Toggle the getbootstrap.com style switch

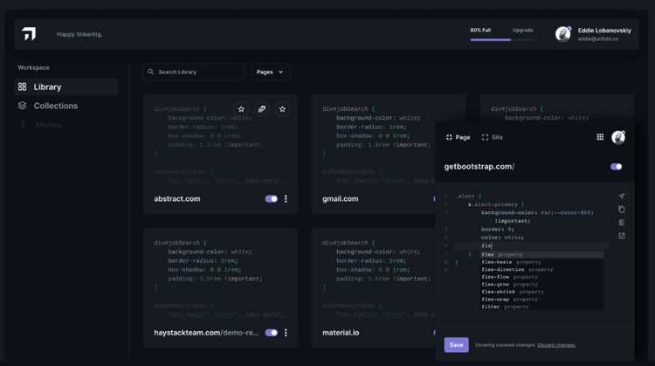pos(617,167)
